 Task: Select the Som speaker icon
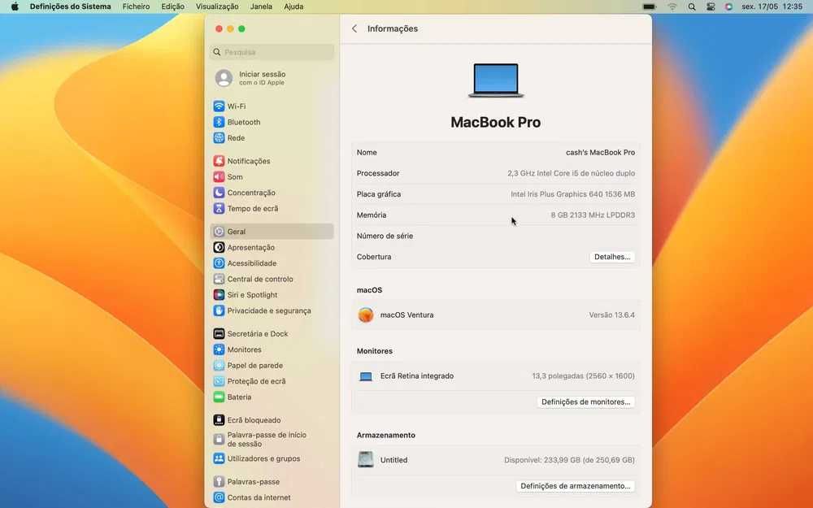219,176
